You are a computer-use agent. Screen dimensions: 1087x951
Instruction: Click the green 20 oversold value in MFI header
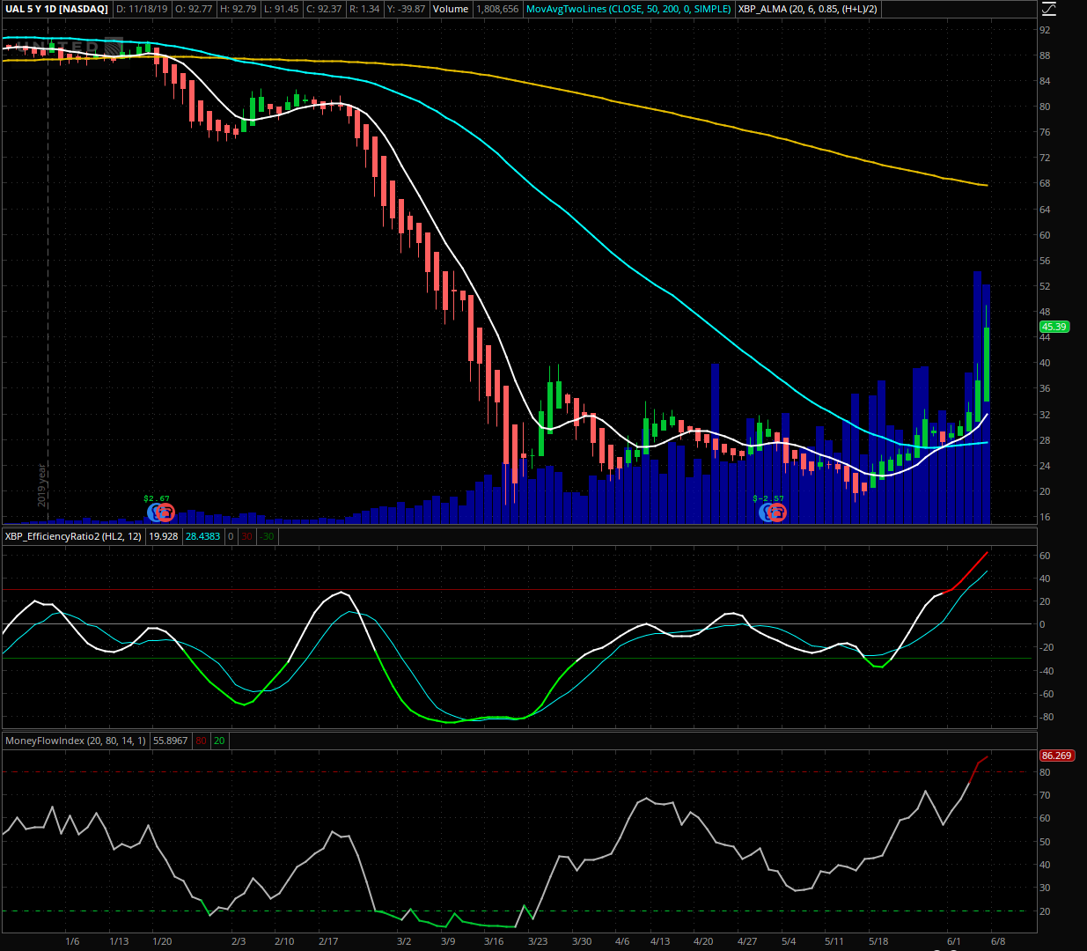tap(219, 741)
